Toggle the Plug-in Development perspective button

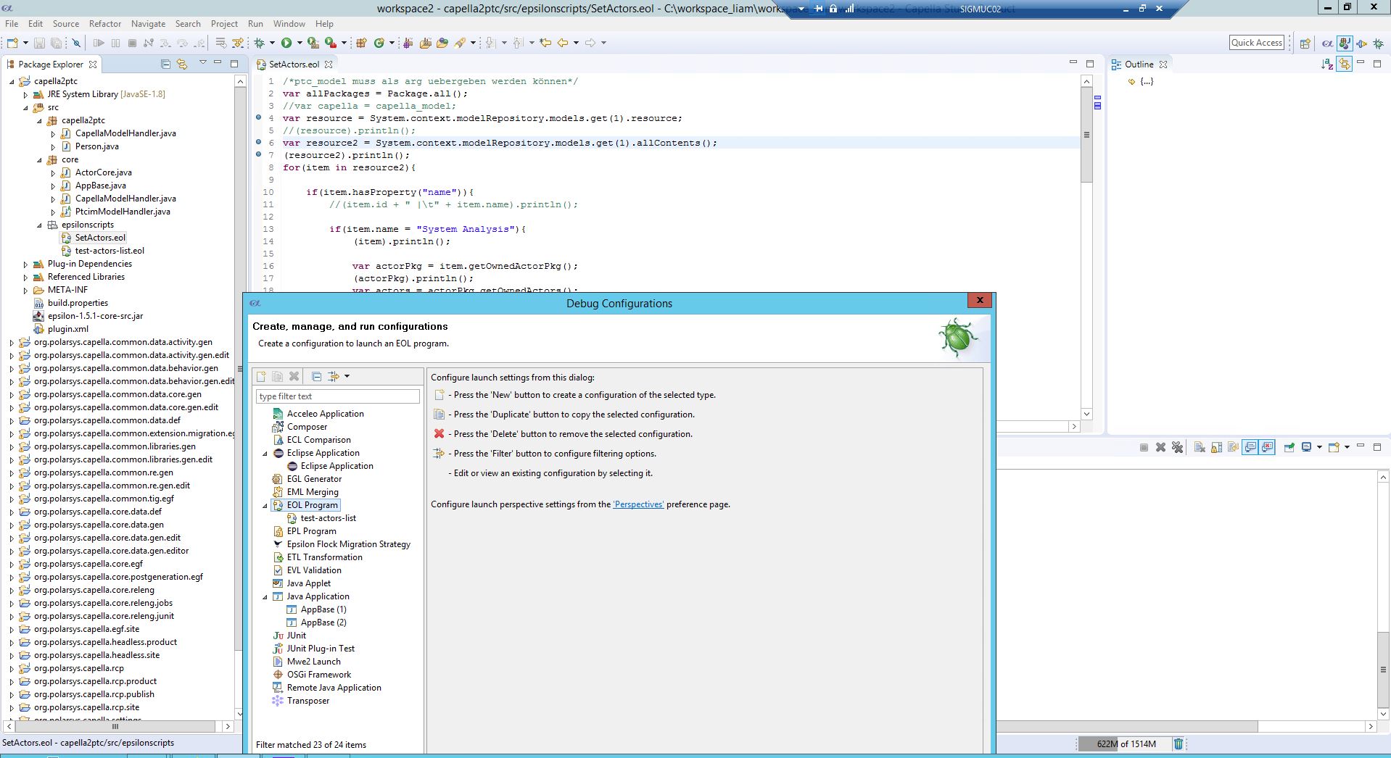click(x=1345, y=43)
